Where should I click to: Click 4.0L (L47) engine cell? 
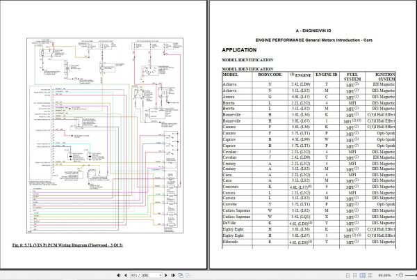pos(300,97)
